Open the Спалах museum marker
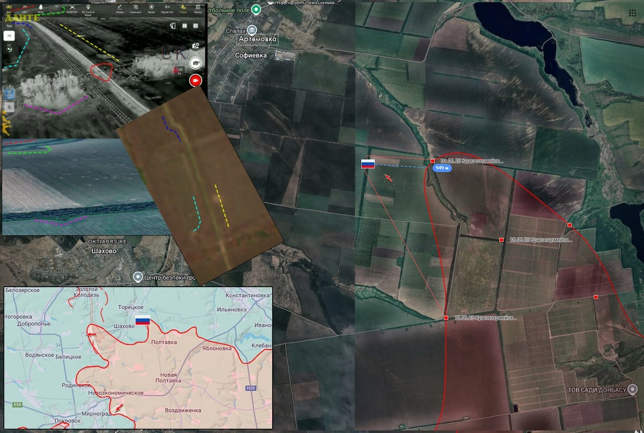This screenshot has height=433, width=644. click(x=253, y=30)
